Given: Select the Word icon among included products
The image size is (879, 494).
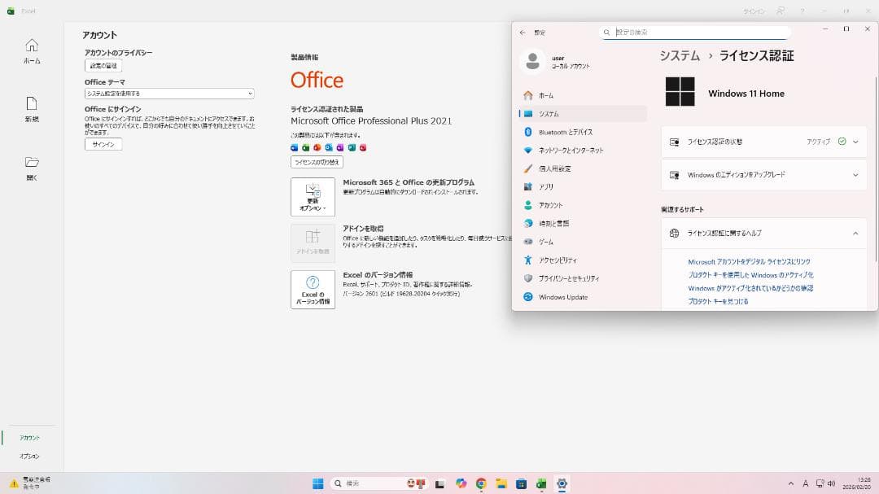Looking at the screenshot, I should (x=294, y=147).
